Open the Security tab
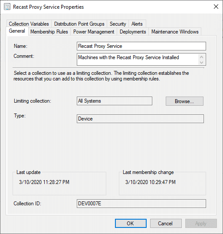Screen dimensions: 223x234 [118, 24]
